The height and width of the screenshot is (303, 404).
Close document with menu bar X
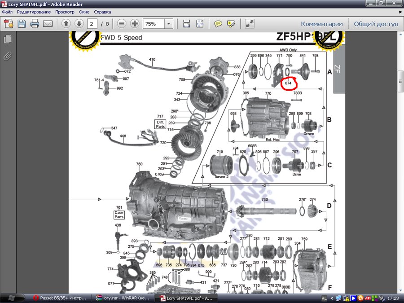(400, 12)
